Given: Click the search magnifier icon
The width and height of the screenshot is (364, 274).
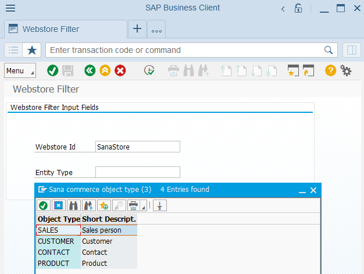Looking at the screenshot, I should click(329, 50).
